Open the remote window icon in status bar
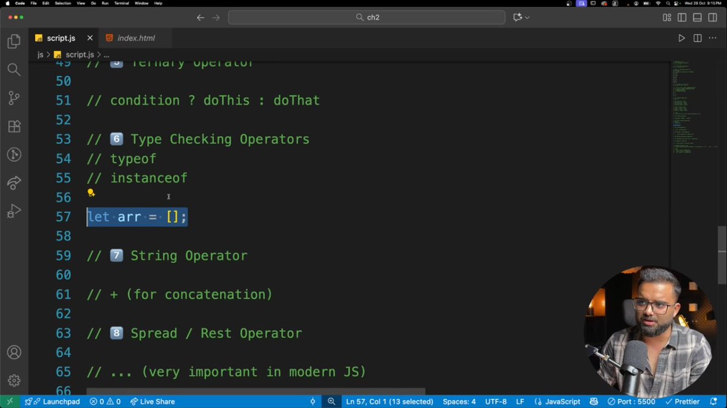 point(10,401)
